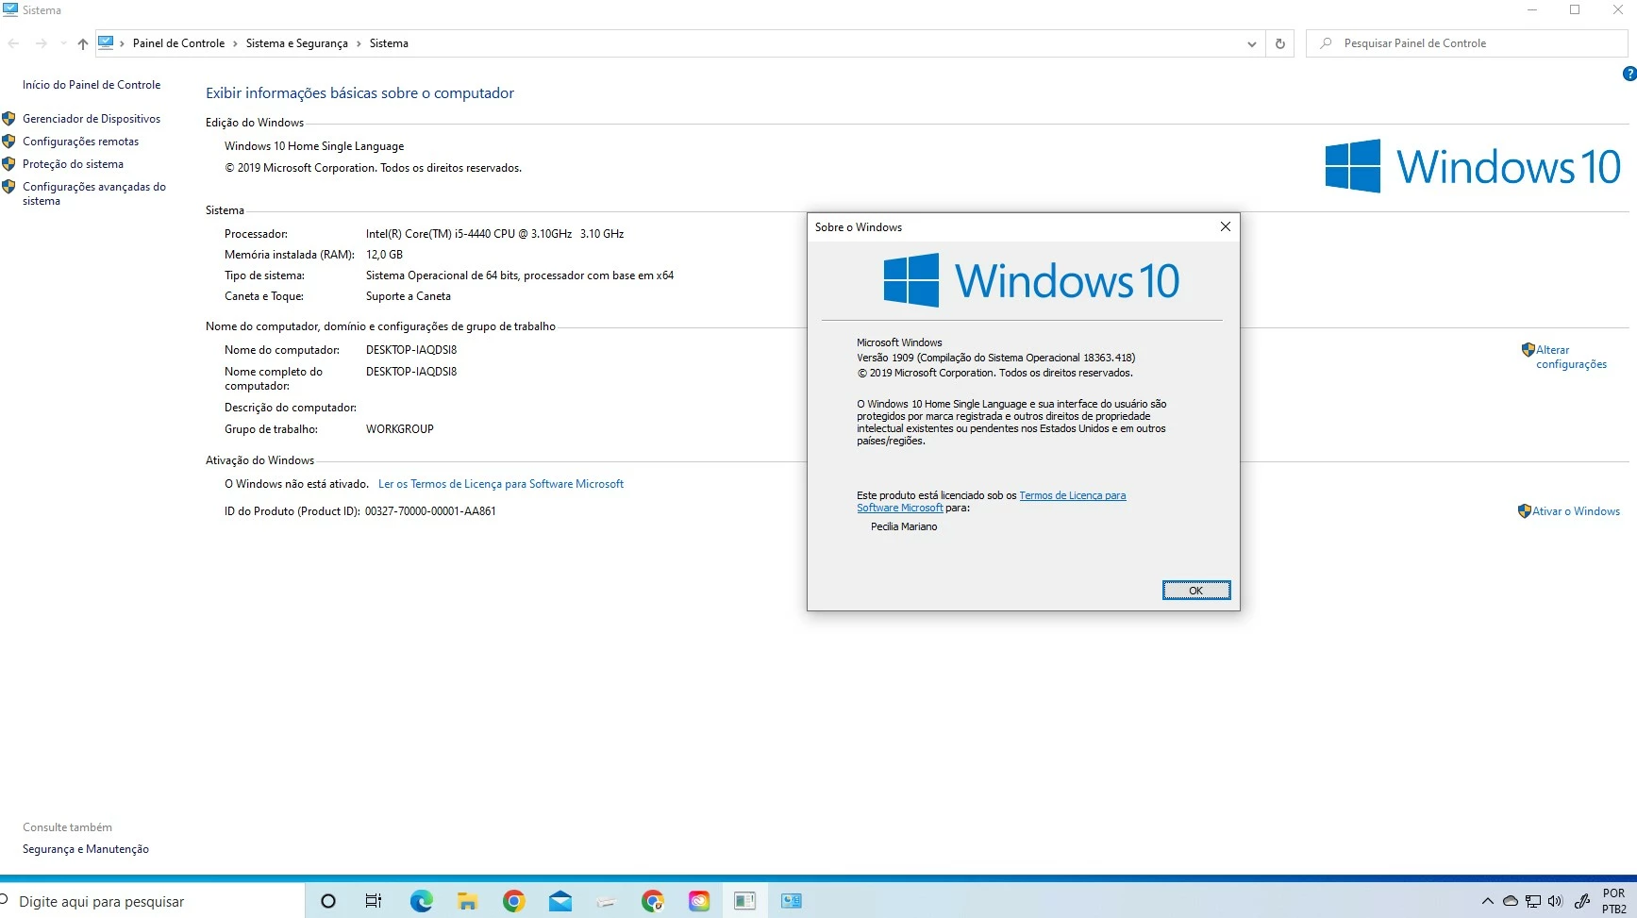Open Mail app from taskbar
Screen dimensions: 1637x918
560,901
